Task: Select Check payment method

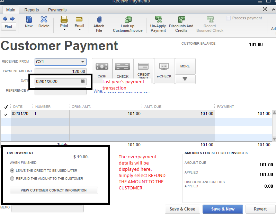Action: pyautogui.click(x=123, y=71)
